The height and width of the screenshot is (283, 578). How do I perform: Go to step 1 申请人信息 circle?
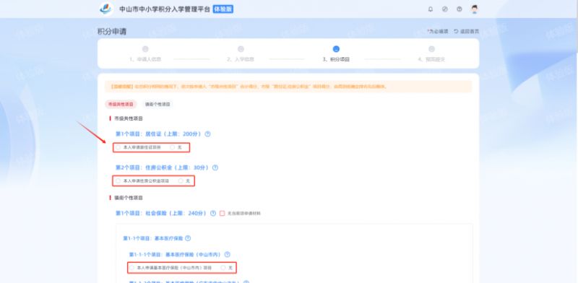pyautogui.click(x=145, y=49)
